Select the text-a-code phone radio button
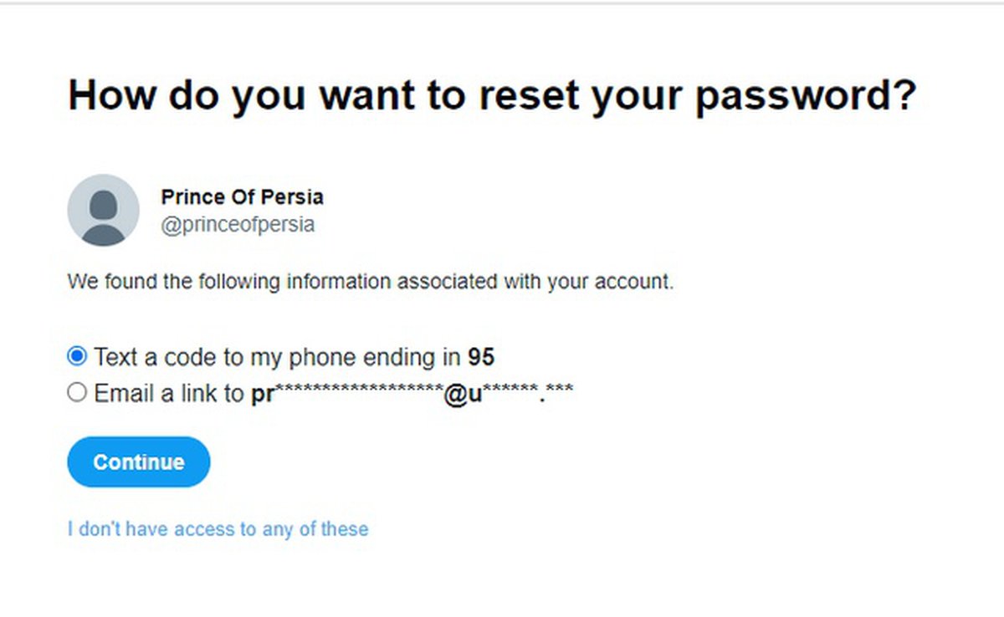The width and height of the screenshot is (1004, 617). [x=76, y=357]
